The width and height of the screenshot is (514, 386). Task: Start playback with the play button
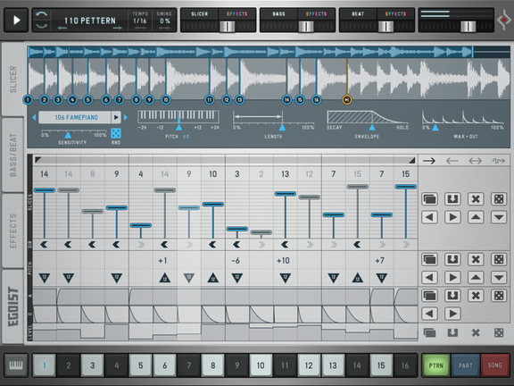[x=16, y=21]
